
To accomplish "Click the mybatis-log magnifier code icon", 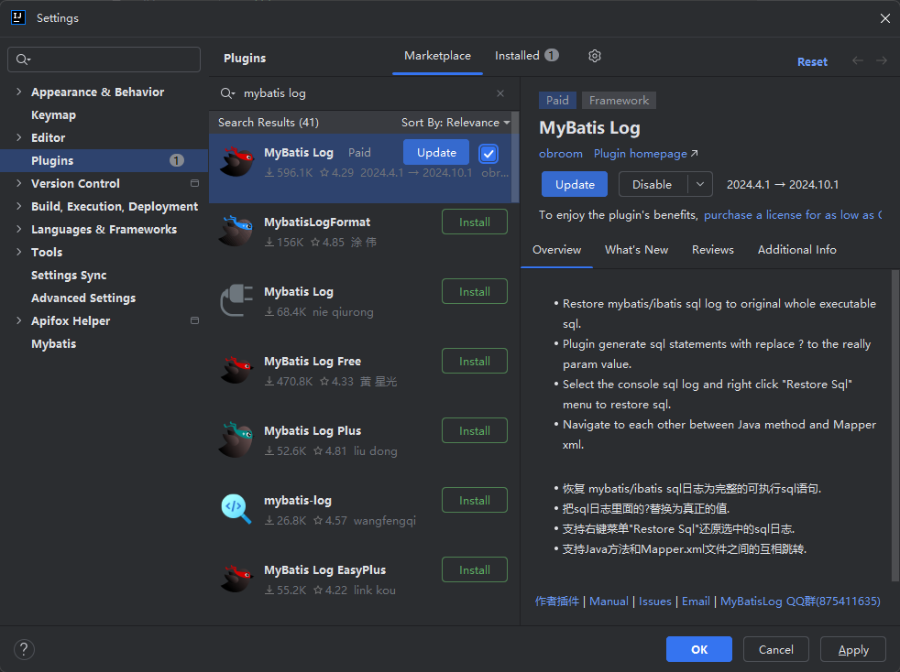I will coord(236,510).
